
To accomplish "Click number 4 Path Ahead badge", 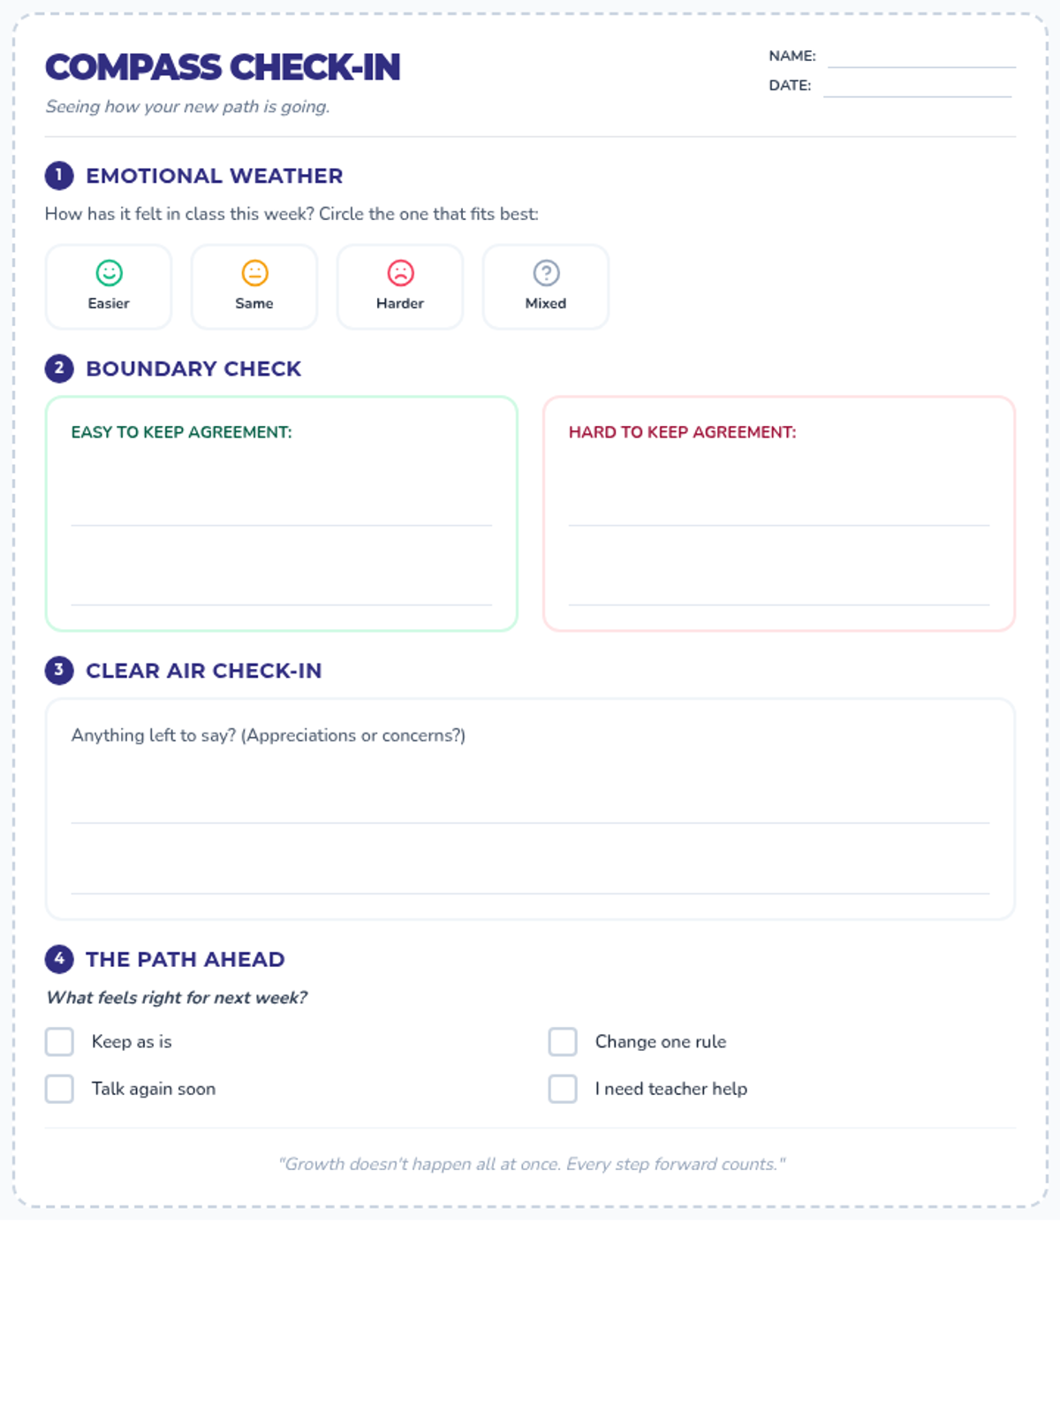I will click(x=59, y=958).
